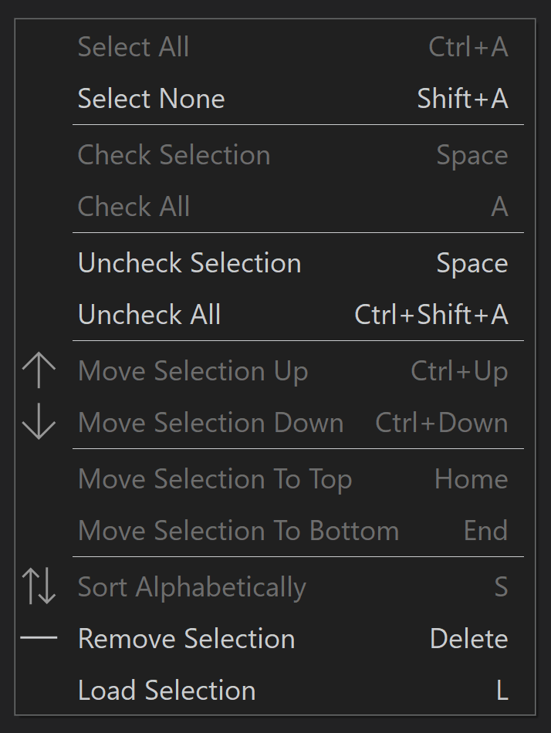Viewport: 551px width, 733px height.
Task: Click the Delete shortcut label
Action: coord(469,638)
